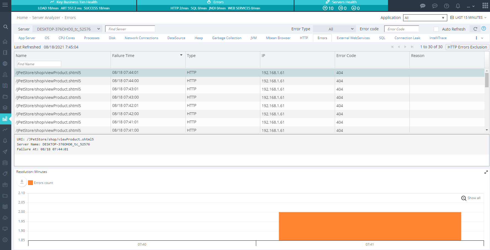Viewport: 490px width, 250px height.
Task: Click the HTTP Errors Exclusion button
Action: [467, 47]
